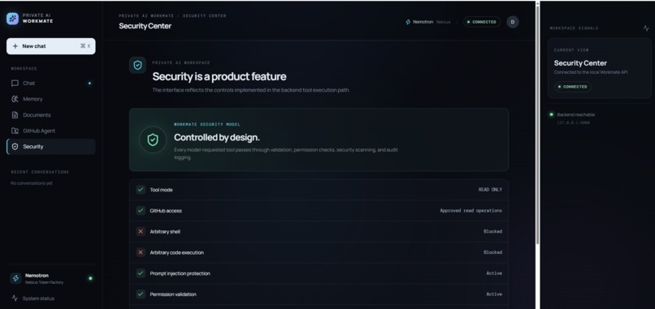
Task: Click the Approved read operations value
Action: click(471, 211)
